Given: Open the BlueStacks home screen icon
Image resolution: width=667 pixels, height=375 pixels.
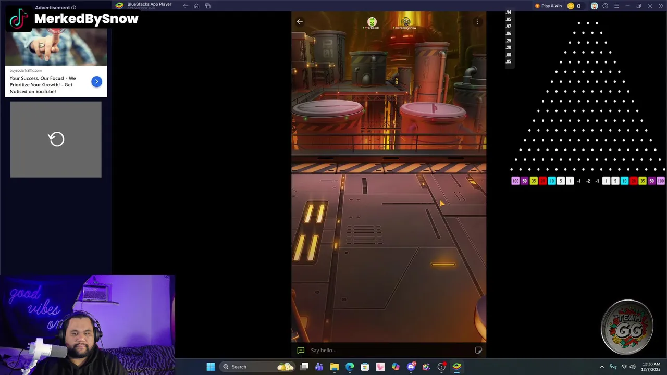Looking at the screenshot, I should (196, 6).
